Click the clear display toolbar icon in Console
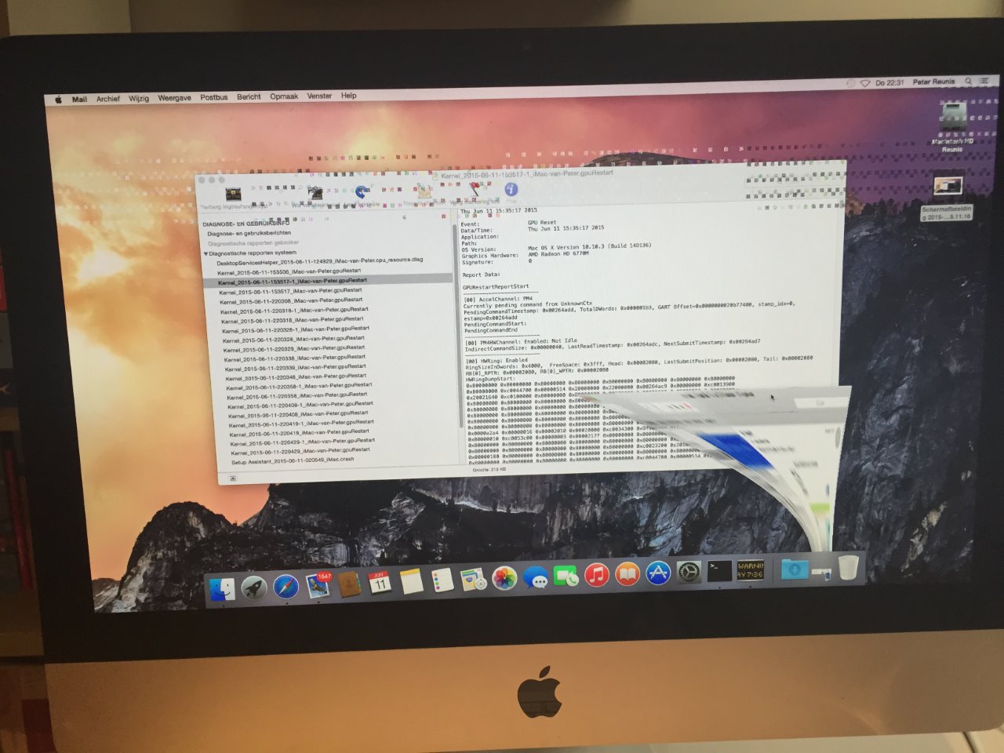 point(315,192)
